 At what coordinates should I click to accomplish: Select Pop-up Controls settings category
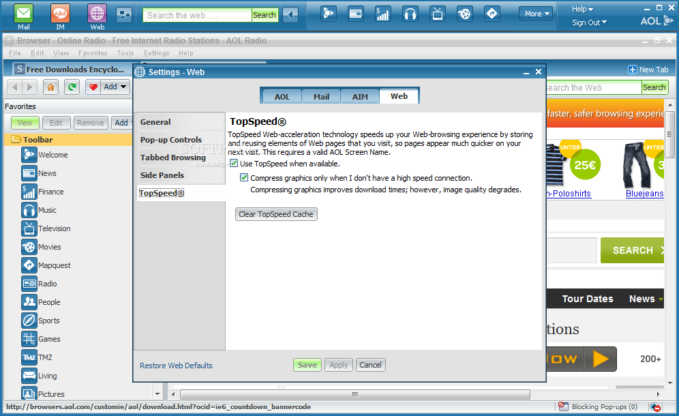coord(180,140)
